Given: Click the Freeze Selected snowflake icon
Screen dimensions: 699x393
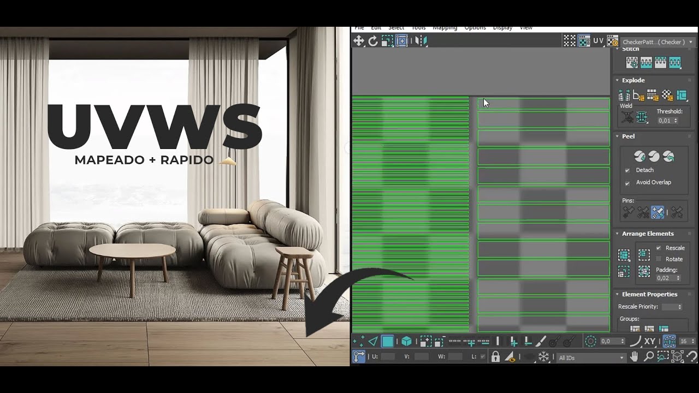Looking at the screenshot, I should click(x=543, y=357).
